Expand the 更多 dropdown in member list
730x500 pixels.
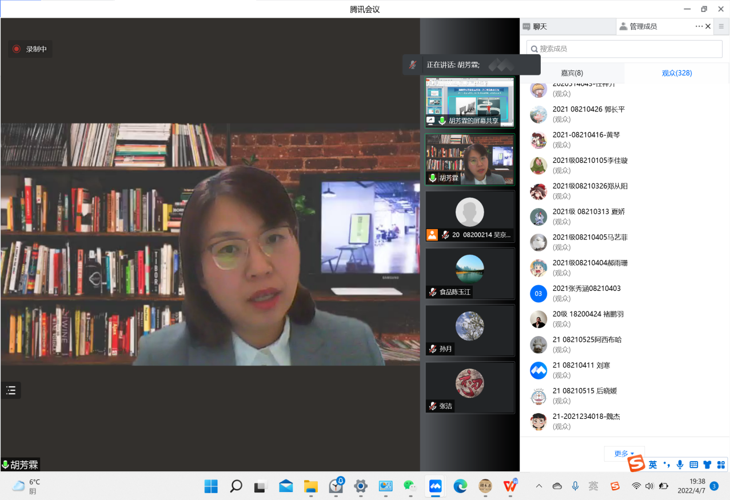(x=624, y=454)
